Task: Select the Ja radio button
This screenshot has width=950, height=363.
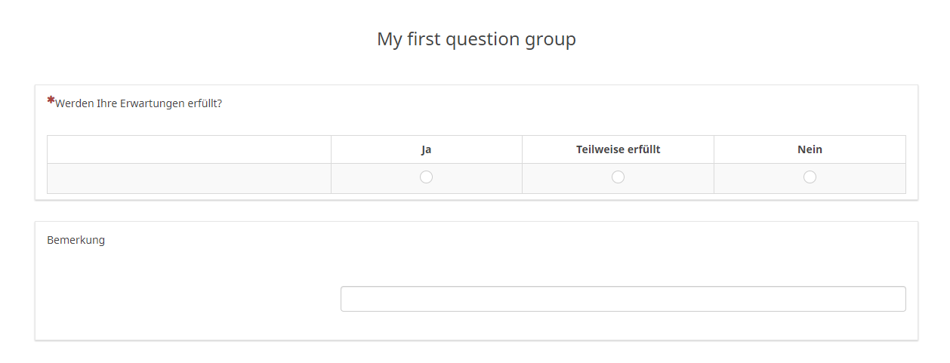Action: click(426, 177)
